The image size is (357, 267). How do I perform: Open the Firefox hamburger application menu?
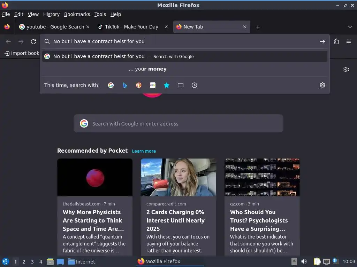click(349, 41)
